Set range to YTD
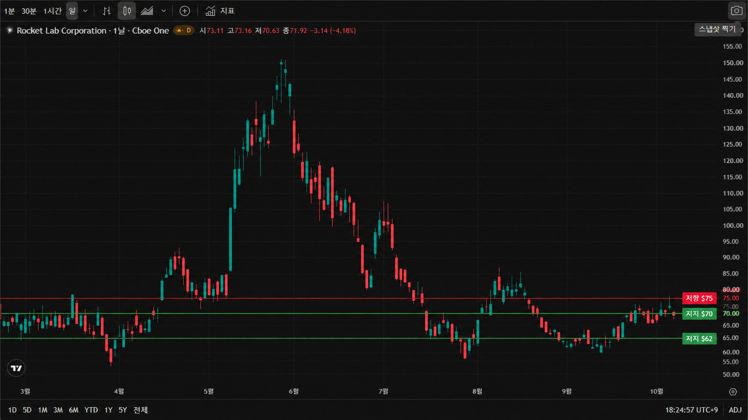 click(x=91, y=410)
